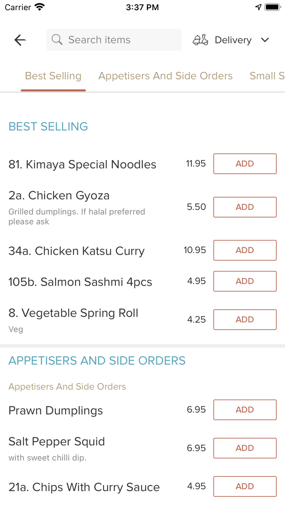Add Kimaya Special Noodles to the order
Image resolution: width=285 pixels, height=507 pixels.
[x=244, y=163]
